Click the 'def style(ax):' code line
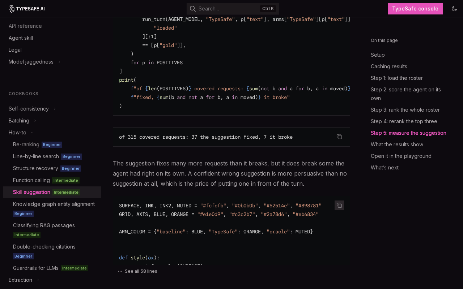This screenshot has width=463, height=289. (x=139, y=258)
